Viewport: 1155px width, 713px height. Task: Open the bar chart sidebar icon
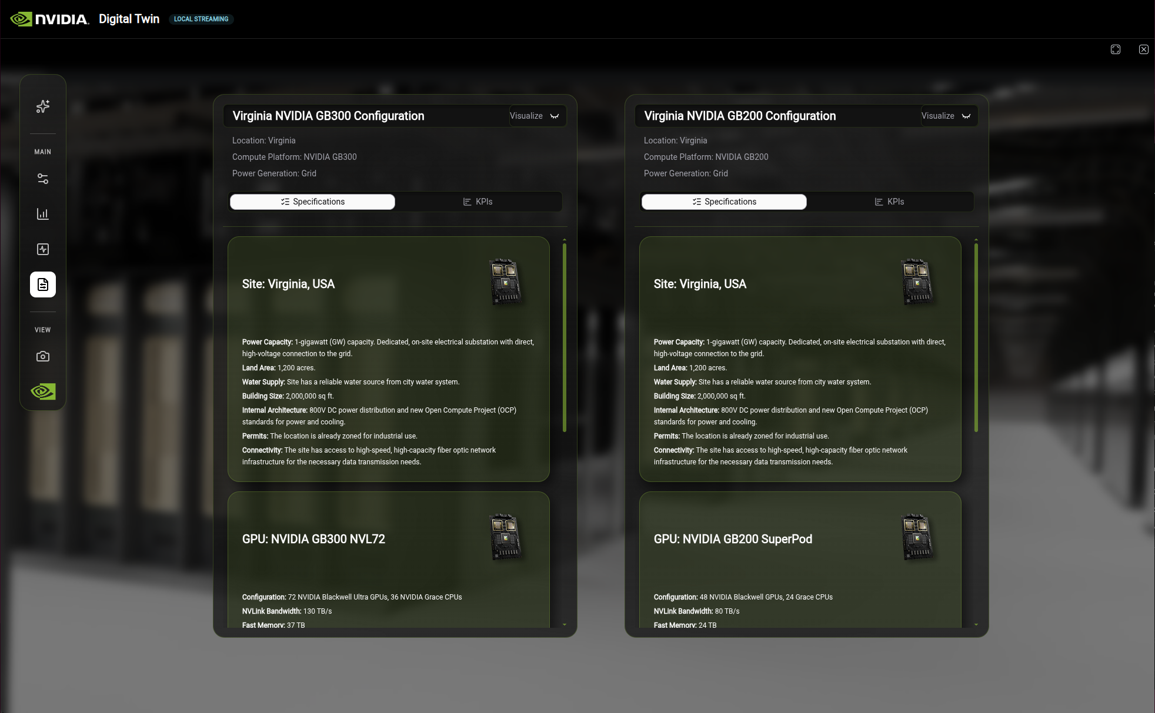[43, 214]
